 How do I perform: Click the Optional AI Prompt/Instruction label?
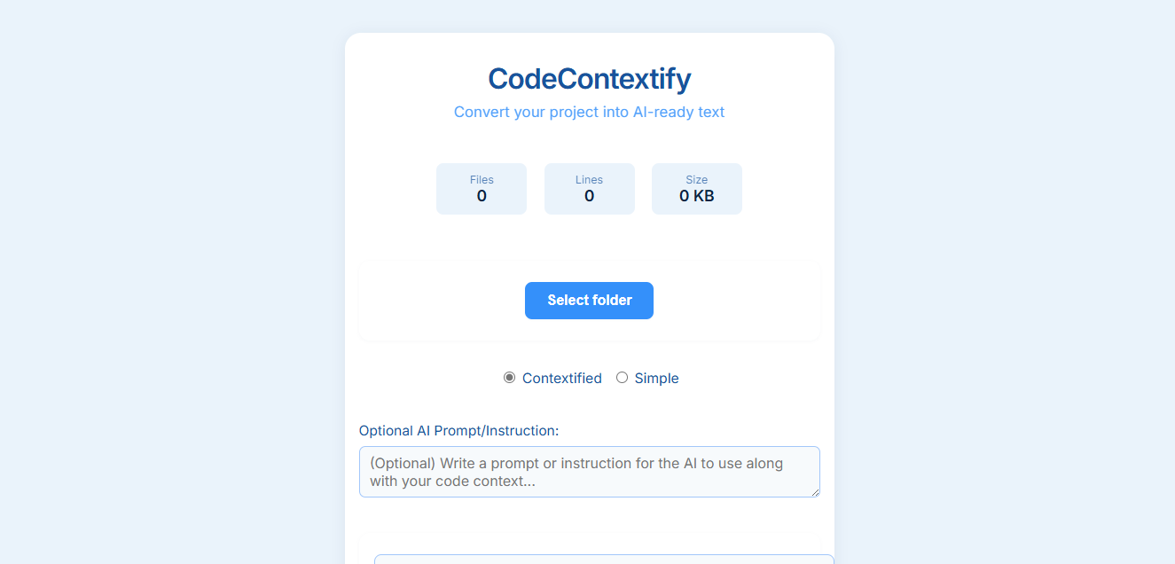point(458,431)
